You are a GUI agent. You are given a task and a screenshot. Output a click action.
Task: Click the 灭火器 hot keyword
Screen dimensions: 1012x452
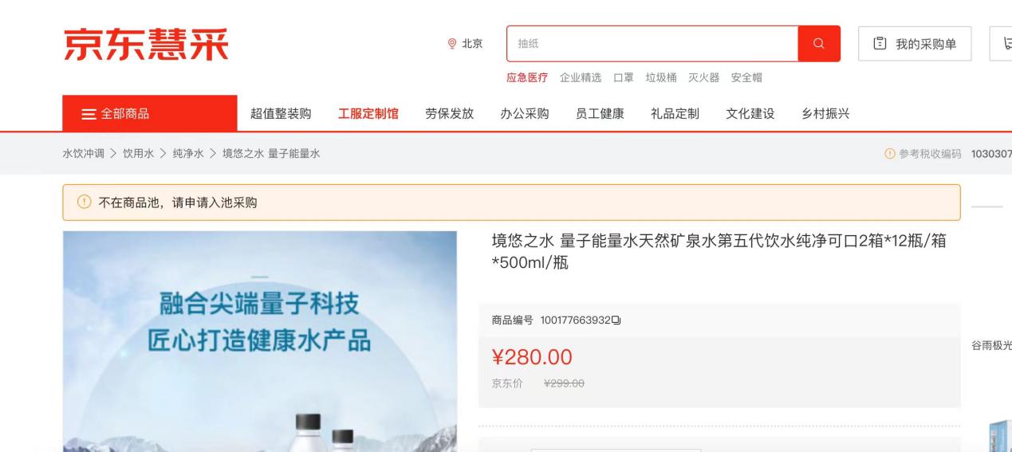pos(704,77)
